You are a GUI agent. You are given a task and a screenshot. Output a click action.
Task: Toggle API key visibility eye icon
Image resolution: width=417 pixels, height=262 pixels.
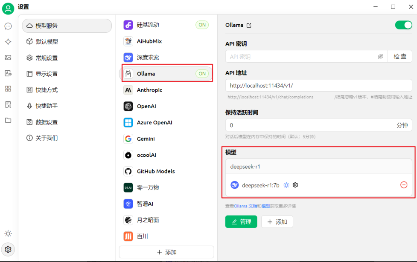(381, 57)
